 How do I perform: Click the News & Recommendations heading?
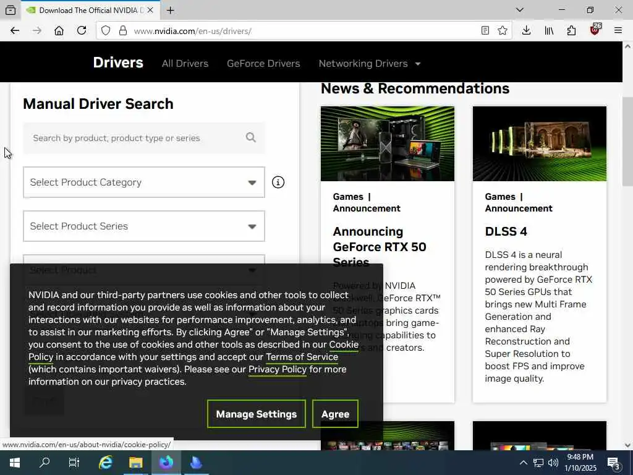[x=415, y=88]
